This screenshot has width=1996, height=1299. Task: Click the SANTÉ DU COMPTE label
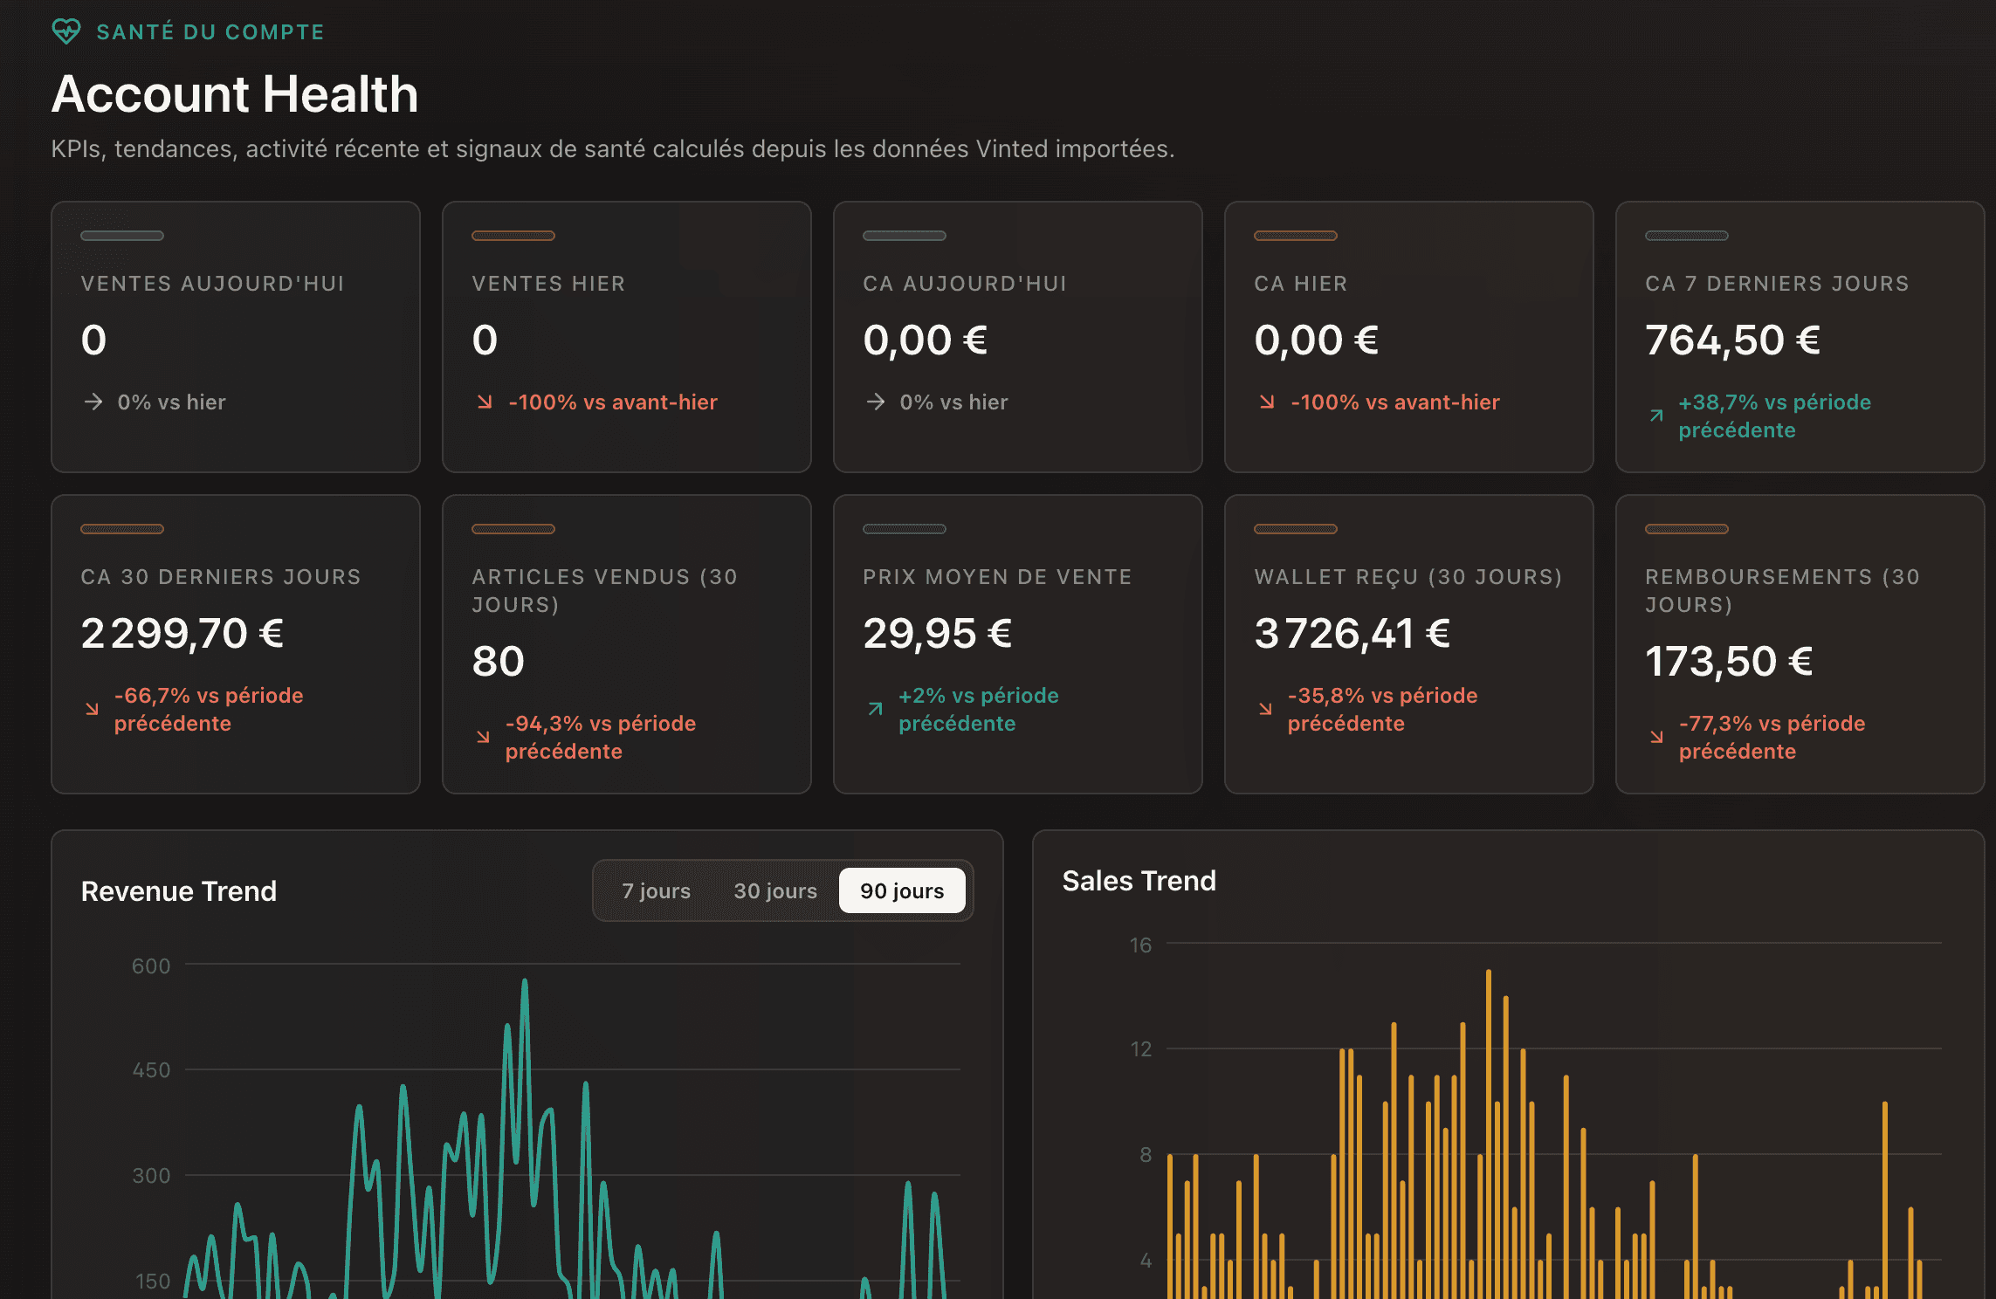coord(210,32)
